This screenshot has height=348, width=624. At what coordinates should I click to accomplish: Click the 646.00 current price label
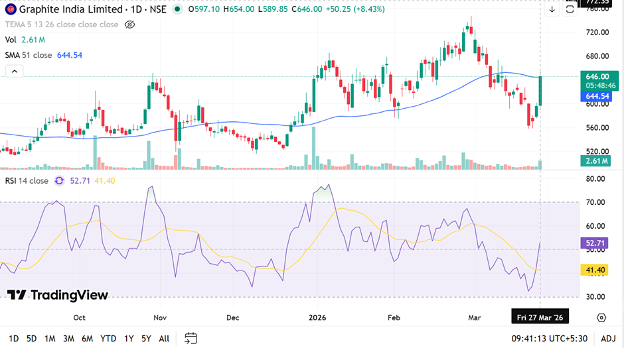(x=593, y=77)
